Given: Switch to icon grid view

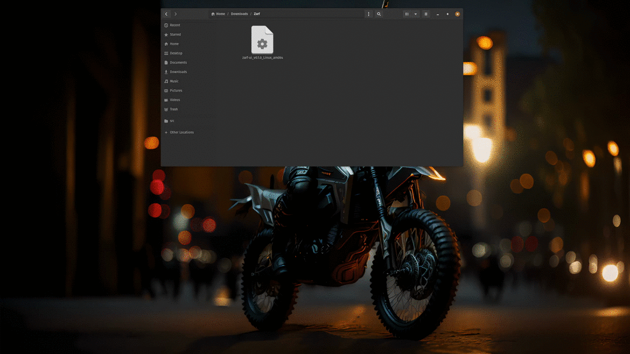Looking at the screenshot, I should 407,14.
